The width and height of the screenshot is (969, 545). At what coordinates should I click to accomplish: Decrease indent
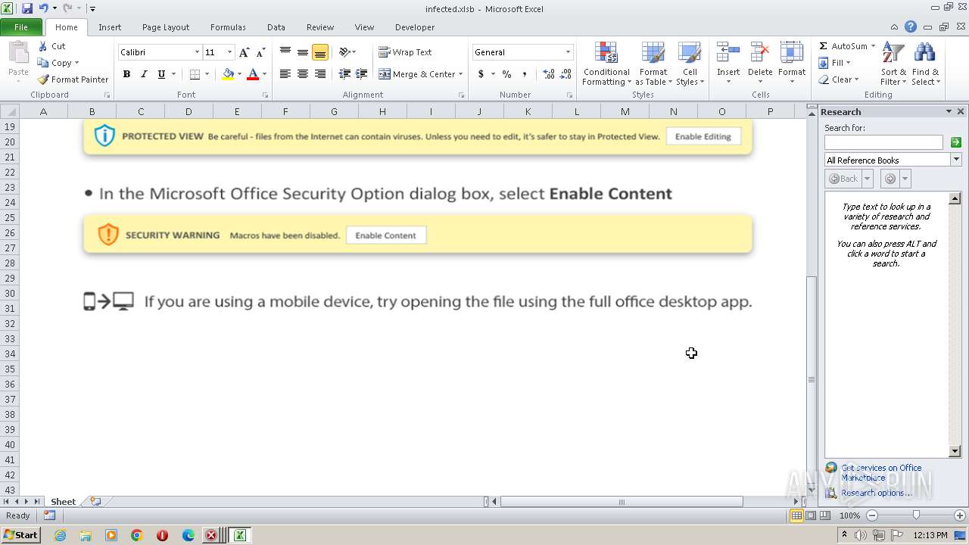[x=344, y=74]
